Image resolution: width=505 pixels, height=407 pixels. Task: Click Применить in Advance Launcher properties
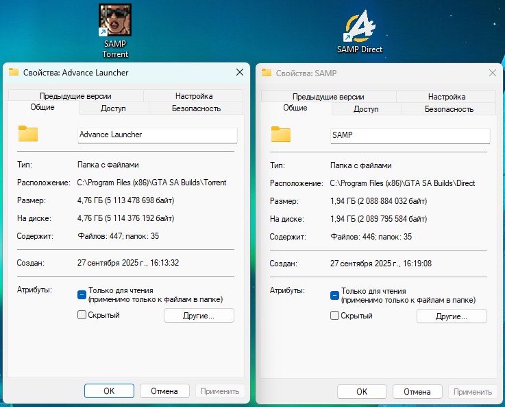[220, 391]
